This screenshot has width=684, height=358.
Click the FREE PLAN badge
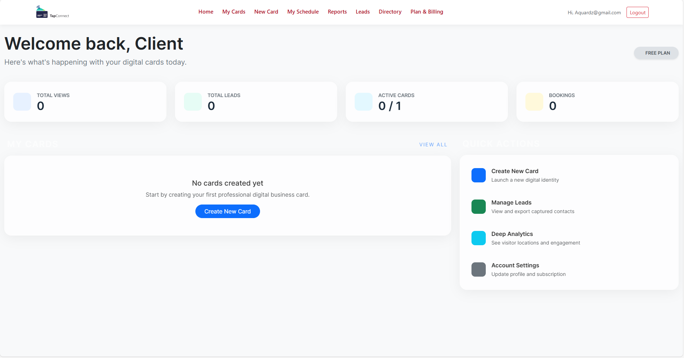pyautogui.click(x=656, y=53)
